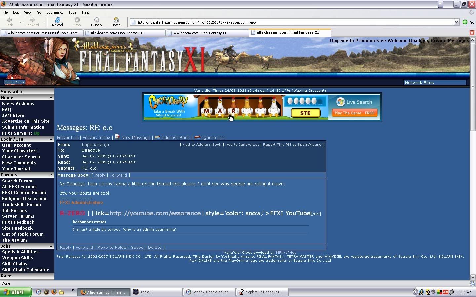Image resolution: width=476 pixels, height=297 pixels.
Task: Click the Stop loading icon
Action: [77, 22]
